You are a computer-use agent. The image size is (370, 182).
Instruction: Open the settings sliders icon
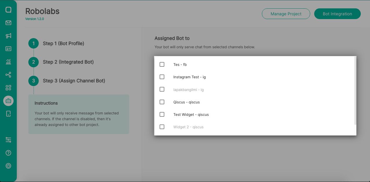(8, 140)
